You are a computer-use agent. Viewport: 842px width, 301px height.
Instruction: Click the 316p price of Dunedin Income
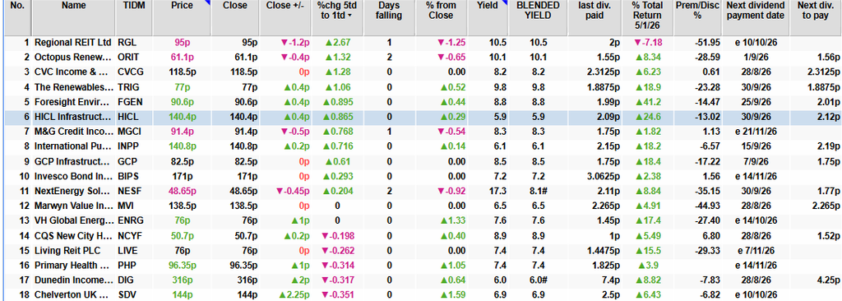tap(182, 280)
